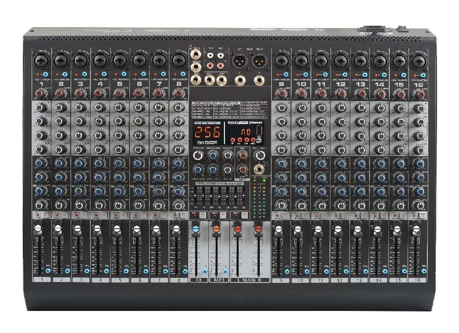Click the channel 9 combo XLR input jack
Screen dimensions: 459x333
click(281, 60)
